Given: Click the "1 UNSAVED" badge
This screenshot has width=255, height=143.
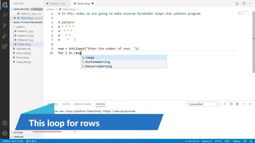Looking at the screenshot, I should [x=37, y=9].
